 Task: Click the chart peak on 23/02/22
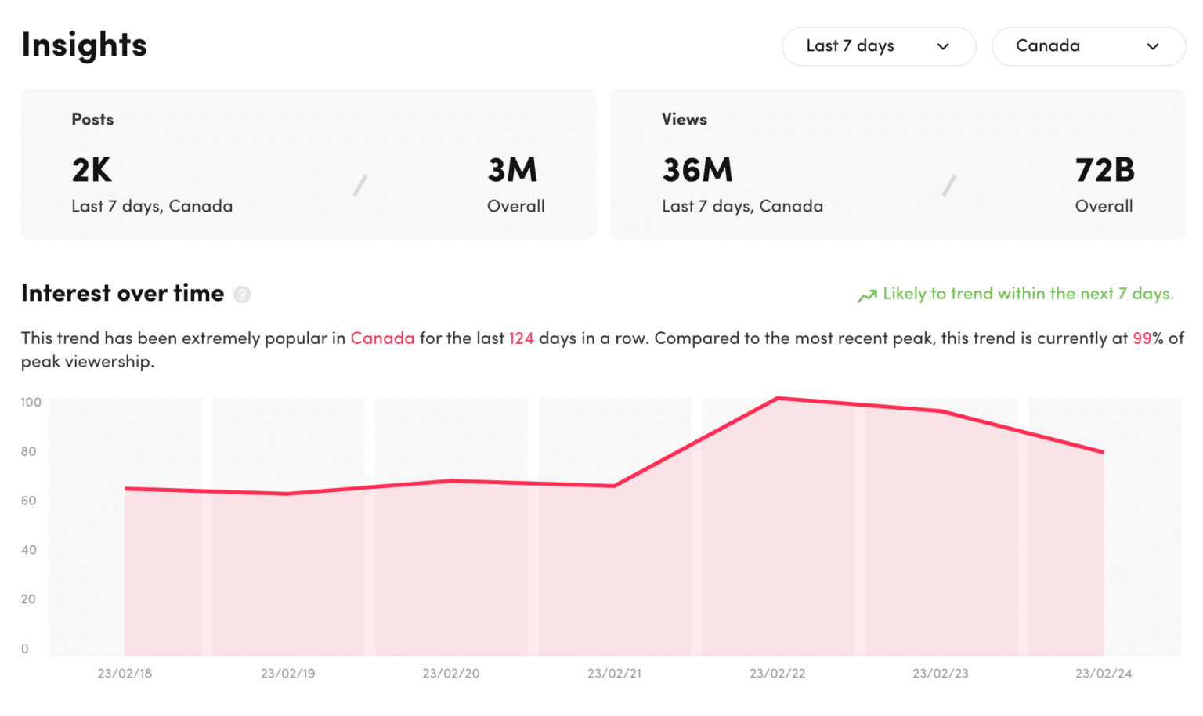778,399
